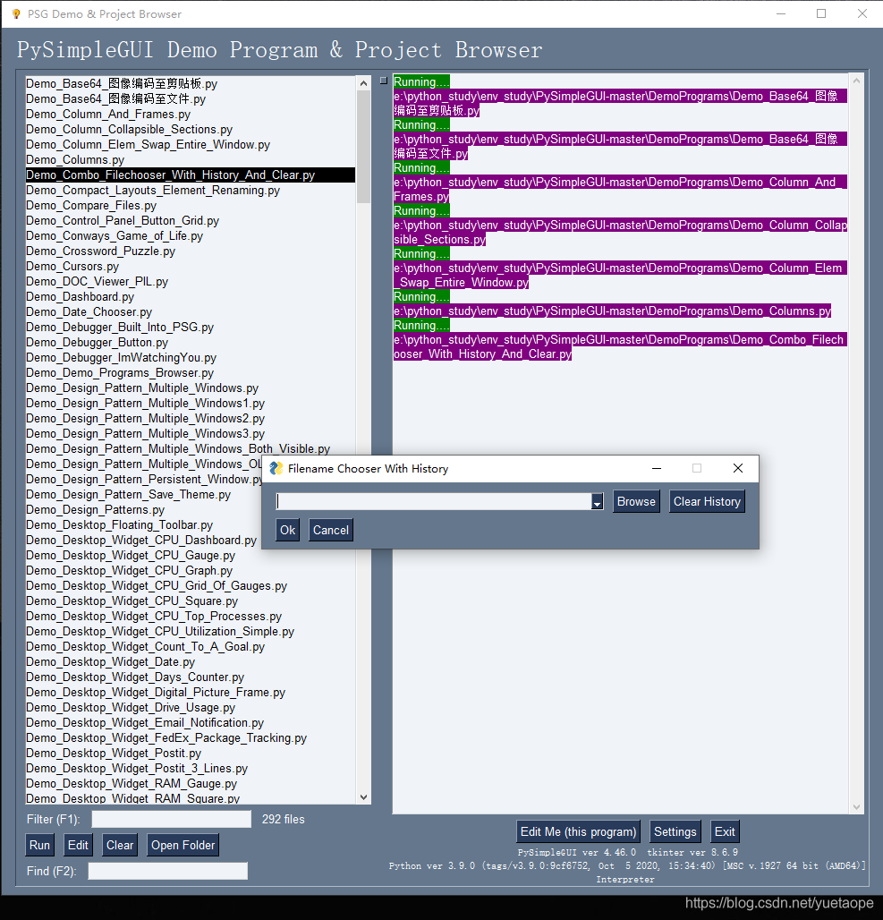This screenshot has width=883, height=920.
Task: Select Demo_Crossword_Puzzle.py
Action: point(190,251)
